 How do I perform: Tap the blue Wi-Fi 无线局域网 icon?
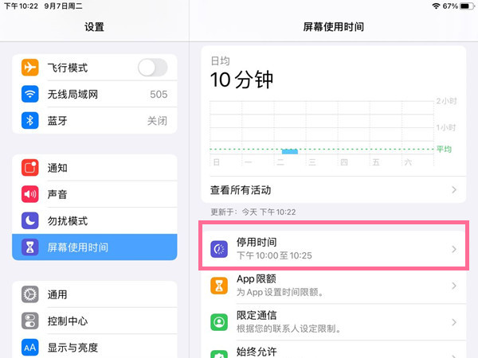tap(30, 95)
